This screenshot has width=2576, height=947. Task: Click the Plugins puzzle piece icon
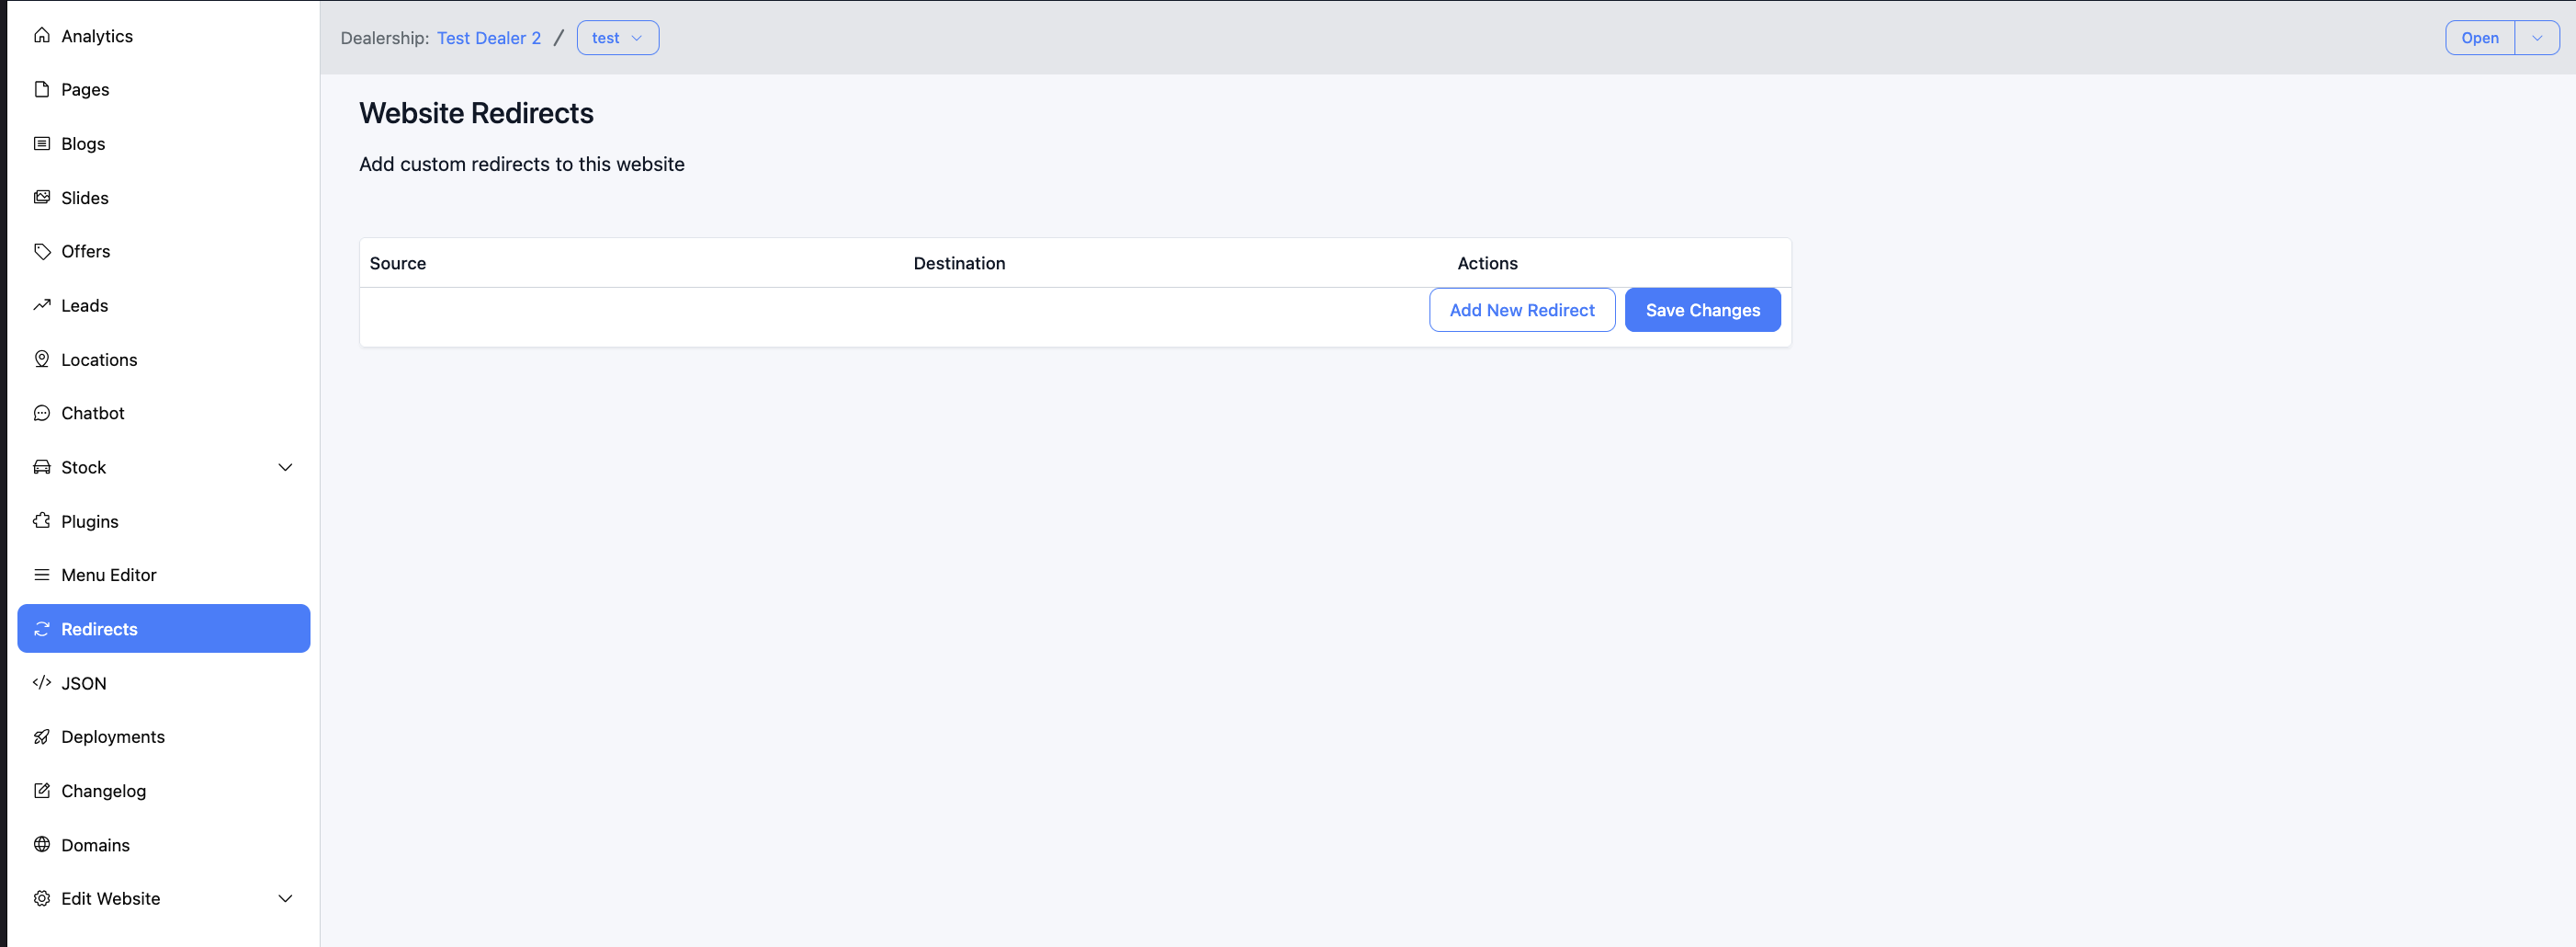(x=41, y=520)
